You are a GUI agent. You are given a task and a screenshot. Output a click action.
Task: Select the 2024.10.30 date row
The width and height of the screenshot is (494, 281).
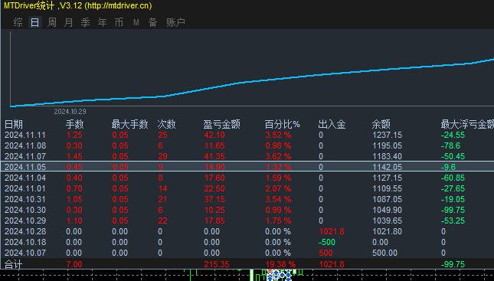pos(247,210)
